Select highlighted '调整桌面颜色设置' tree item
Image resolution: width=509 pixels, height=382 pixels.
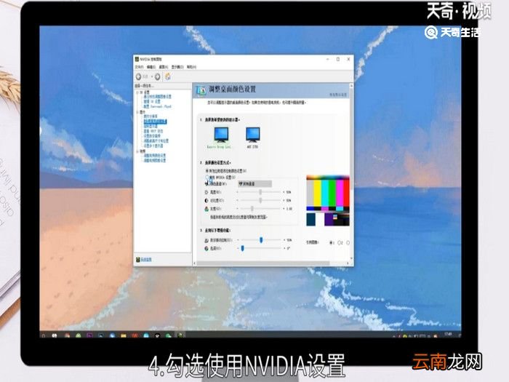click(155, 122)
